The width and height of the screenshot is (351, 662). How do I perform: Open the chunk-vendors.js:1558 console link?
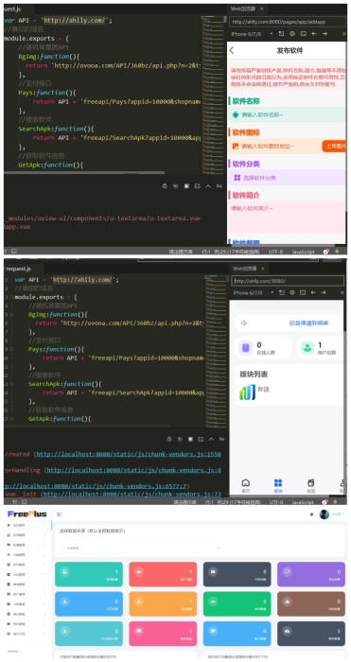129,454
